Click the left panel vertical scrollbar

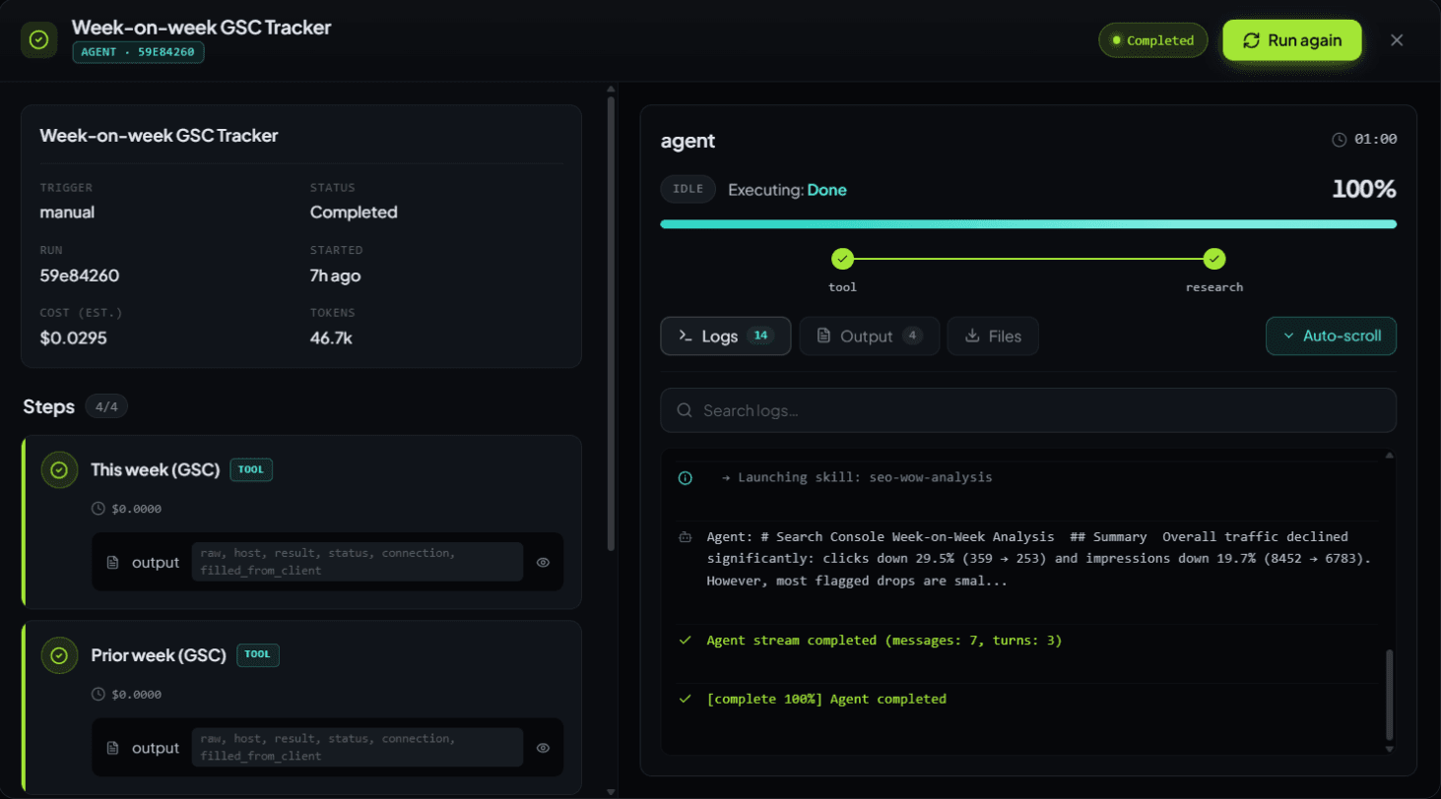pos(611,323)
